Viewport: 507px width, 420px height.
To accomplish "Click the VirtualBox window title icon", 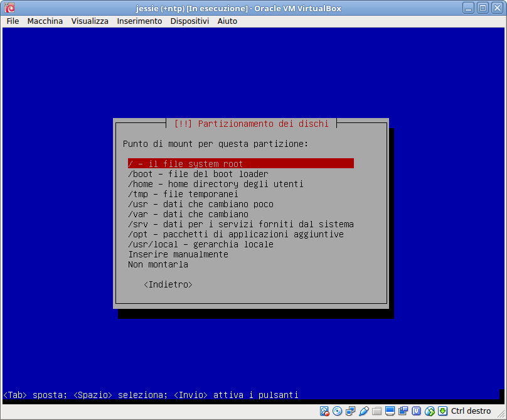I will click(9, 8).
